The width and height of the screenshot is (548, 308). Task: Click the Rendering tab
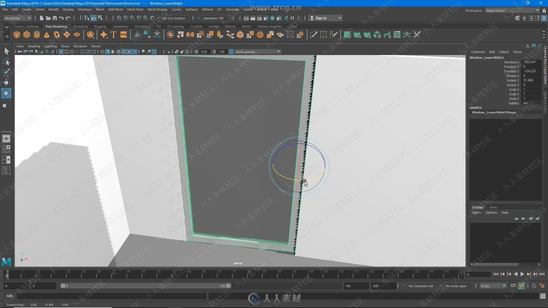142,26
